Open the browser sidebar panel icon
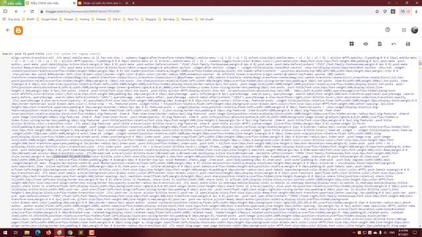The width and height of the screenshot is (422, 237). [5, 11]
